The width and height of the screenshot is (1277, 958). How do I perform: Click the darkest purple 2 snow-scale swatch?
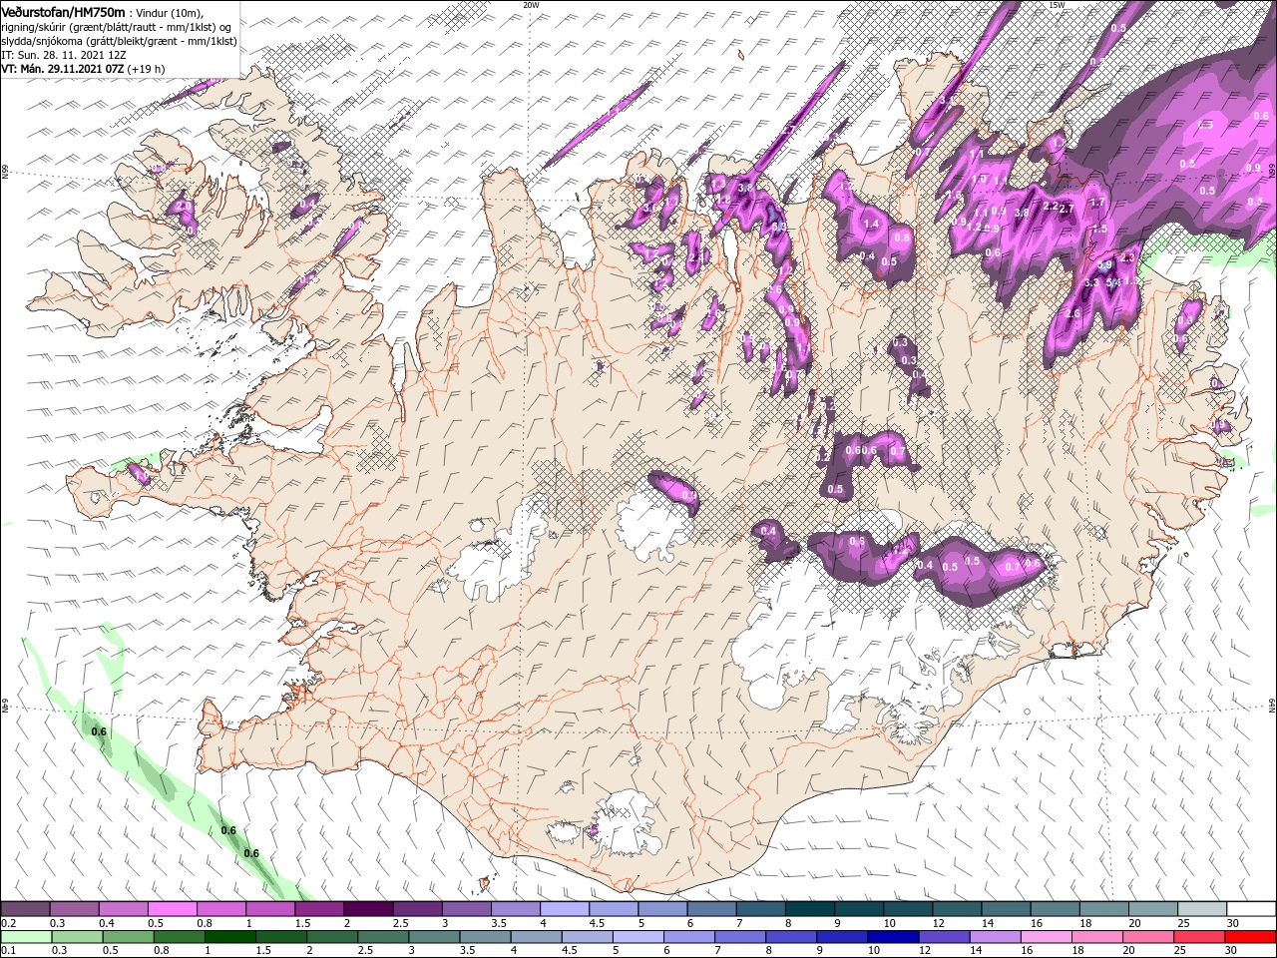click(367, 909)
